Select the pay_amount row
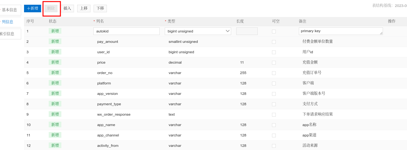Screen dimensions: 407x150 (x=215, y=42)
